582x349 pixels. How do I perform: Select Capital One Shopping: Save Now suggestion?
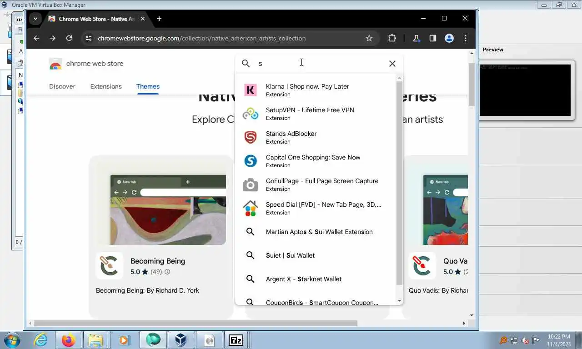316,161
